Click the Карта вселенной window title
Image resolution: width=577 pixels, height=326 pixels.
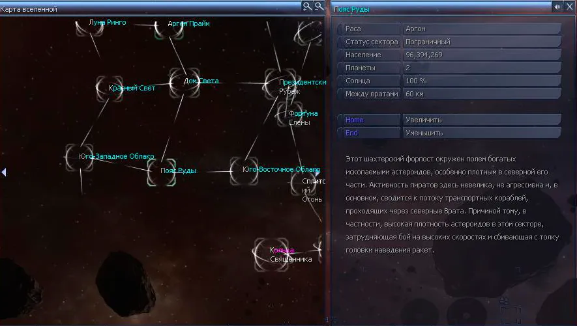pyautogui.click(x=29, y=9)
